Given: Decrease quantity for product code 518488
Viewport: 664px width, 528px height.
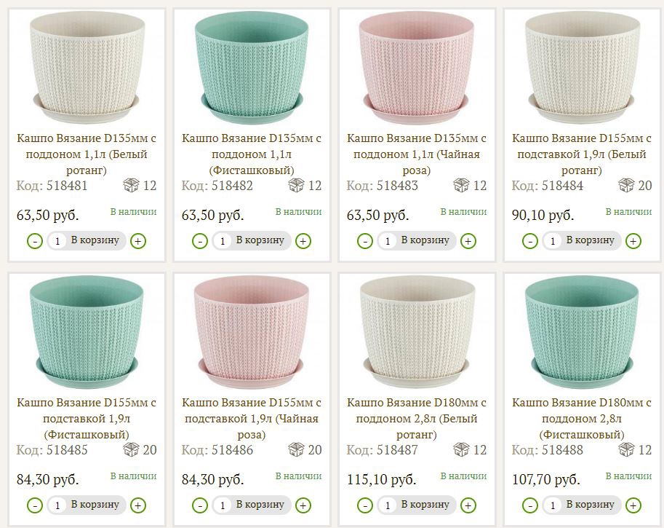Looking at the screenshot, I should tap(531, 505).
